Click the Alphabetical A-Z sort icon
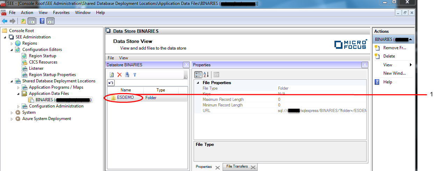447x171 pixels. click(x=206, y=74)
